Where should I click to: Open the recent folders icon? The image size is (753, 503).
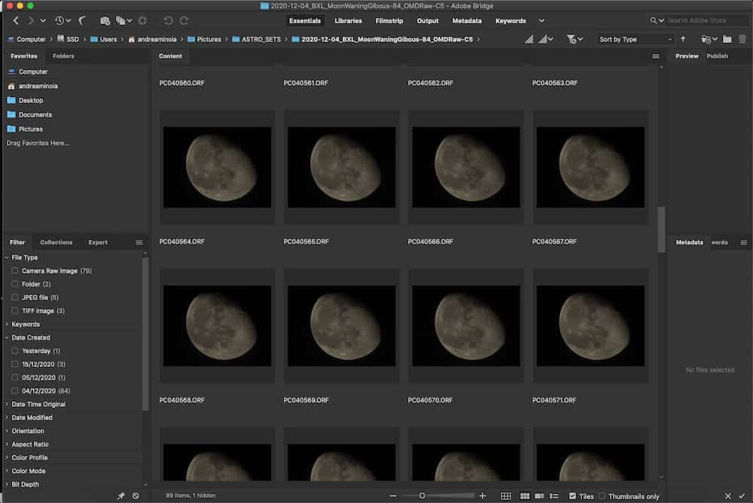[709, 39]
